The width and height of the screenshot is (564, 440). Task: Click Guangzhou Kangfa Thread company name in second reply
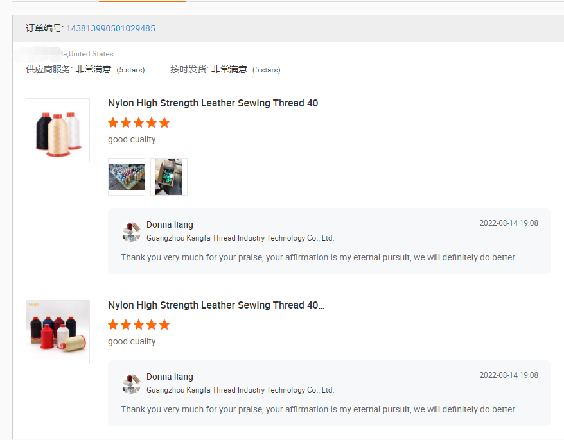(240, 390)
